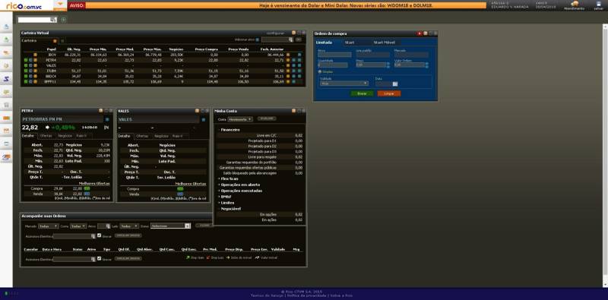This screenshot has height=300, width=608.
Task: Click the calendar icon next to Data field
Action: coord(395,84)
